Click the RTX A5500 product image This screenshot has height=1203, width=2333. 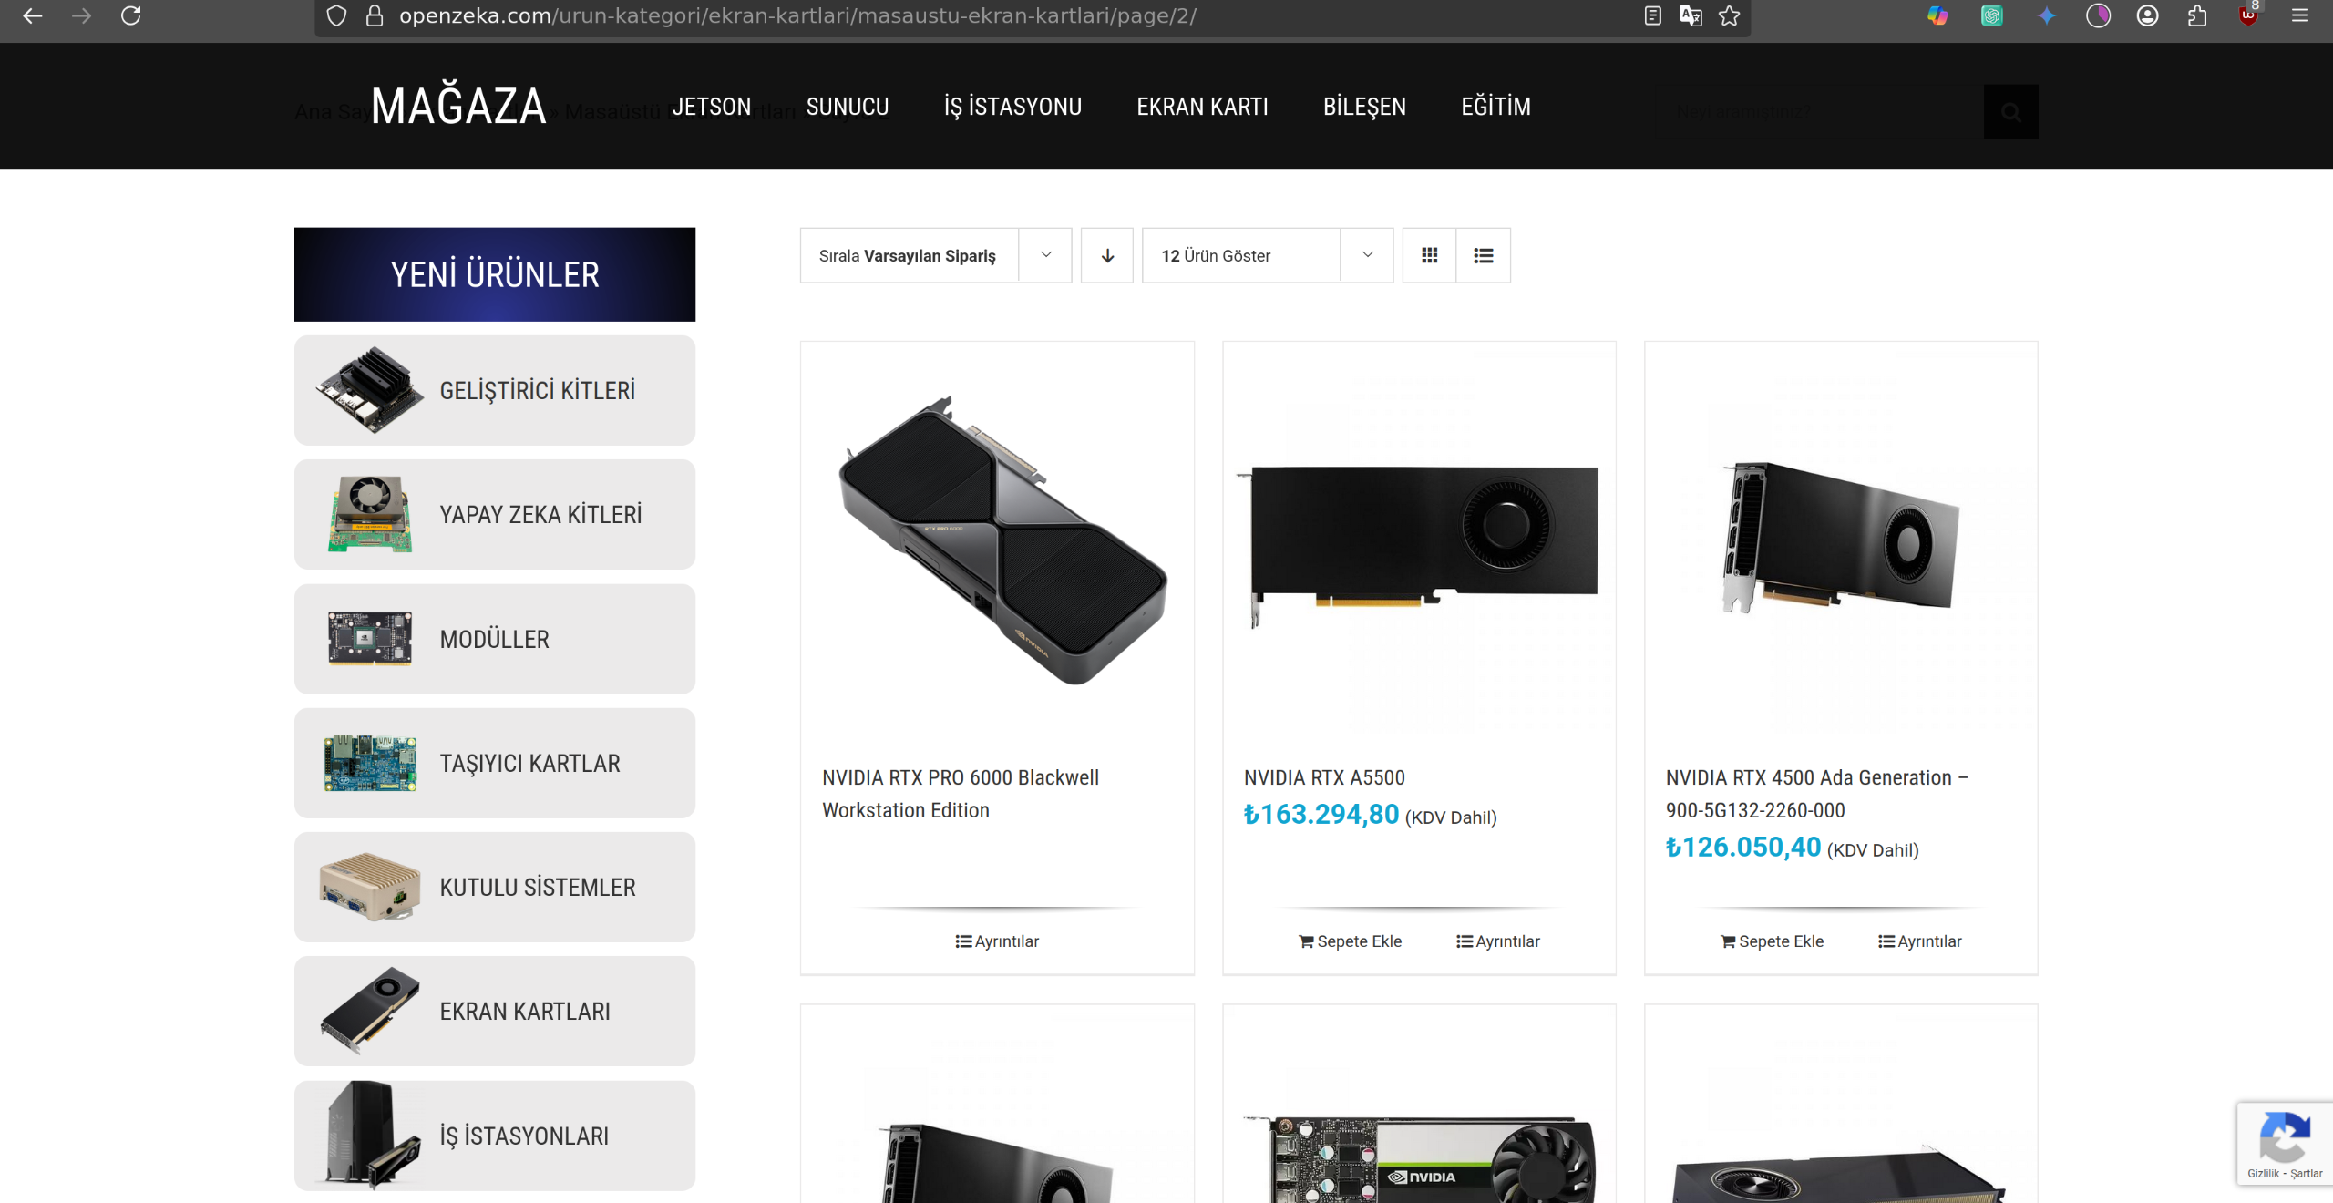point(1420,540)
